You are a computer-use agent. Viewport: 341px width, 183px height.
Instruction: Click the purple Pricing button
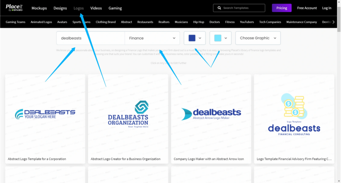click(282, 8)
